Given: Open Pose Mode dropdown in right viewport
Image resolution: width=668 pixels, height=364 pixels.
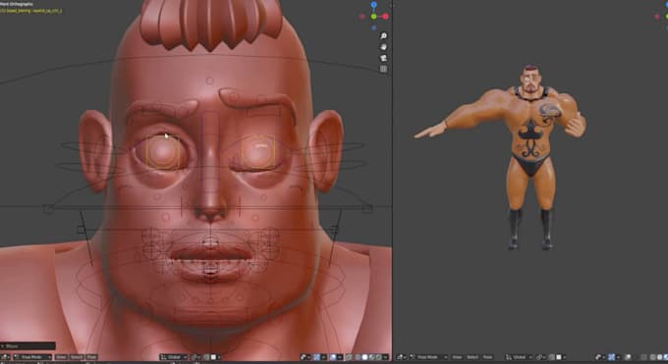Looking at the screenshot, I should 427,357.
